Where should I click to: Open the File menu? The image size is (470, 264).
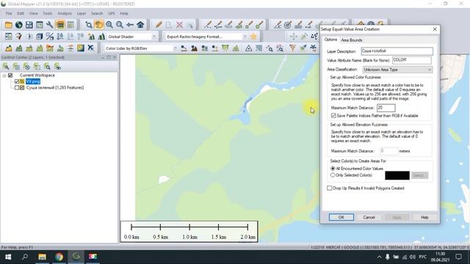(9, 13)
